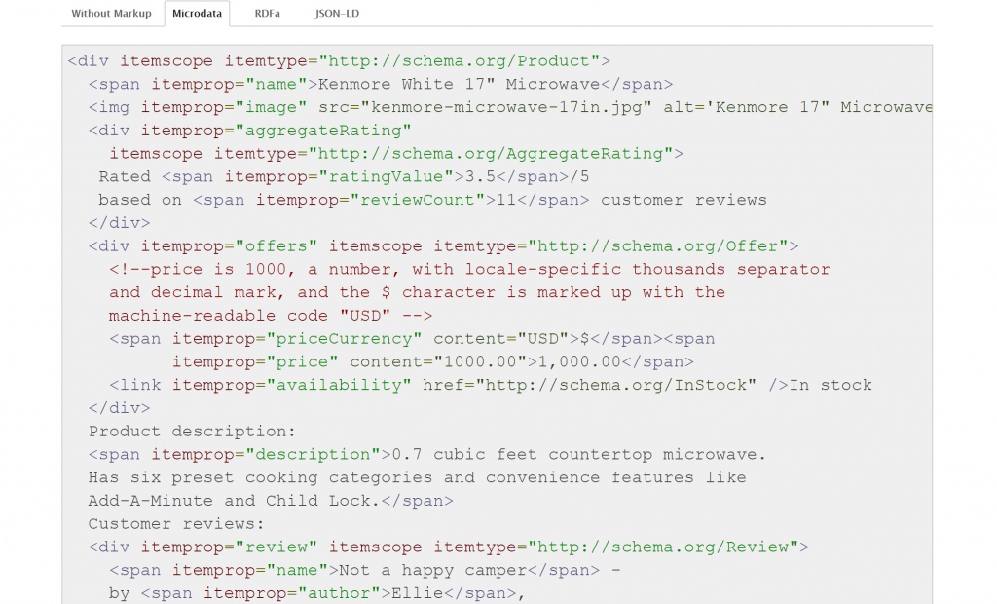The image size is (997, 604).
Task: Click the red comment starting "price is 1000"
Action: pyautogui.click(x=469, y=270)
